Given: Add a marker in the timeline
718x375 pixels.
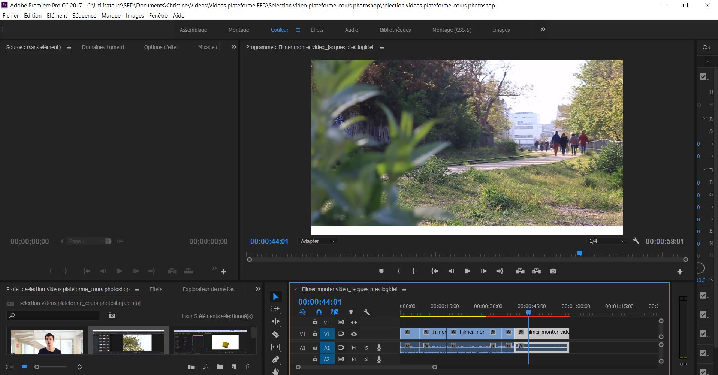Looking at the screenshot, I should (x=351, y=312).
